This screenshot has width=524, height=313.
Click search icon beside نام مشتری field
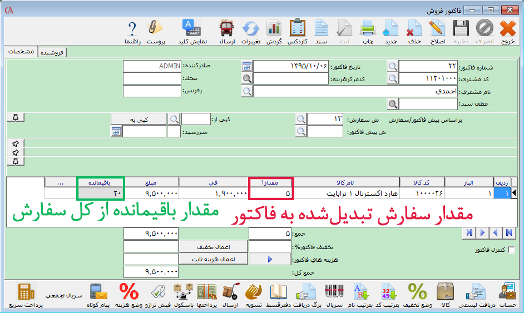point(247,91)
